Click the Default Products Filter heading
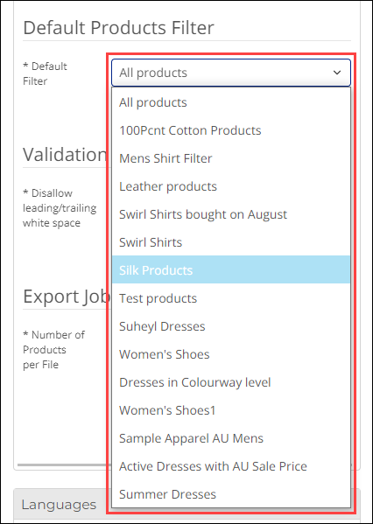Image resolution: width=373 pixels, height=524 pixels. point(118,28)
